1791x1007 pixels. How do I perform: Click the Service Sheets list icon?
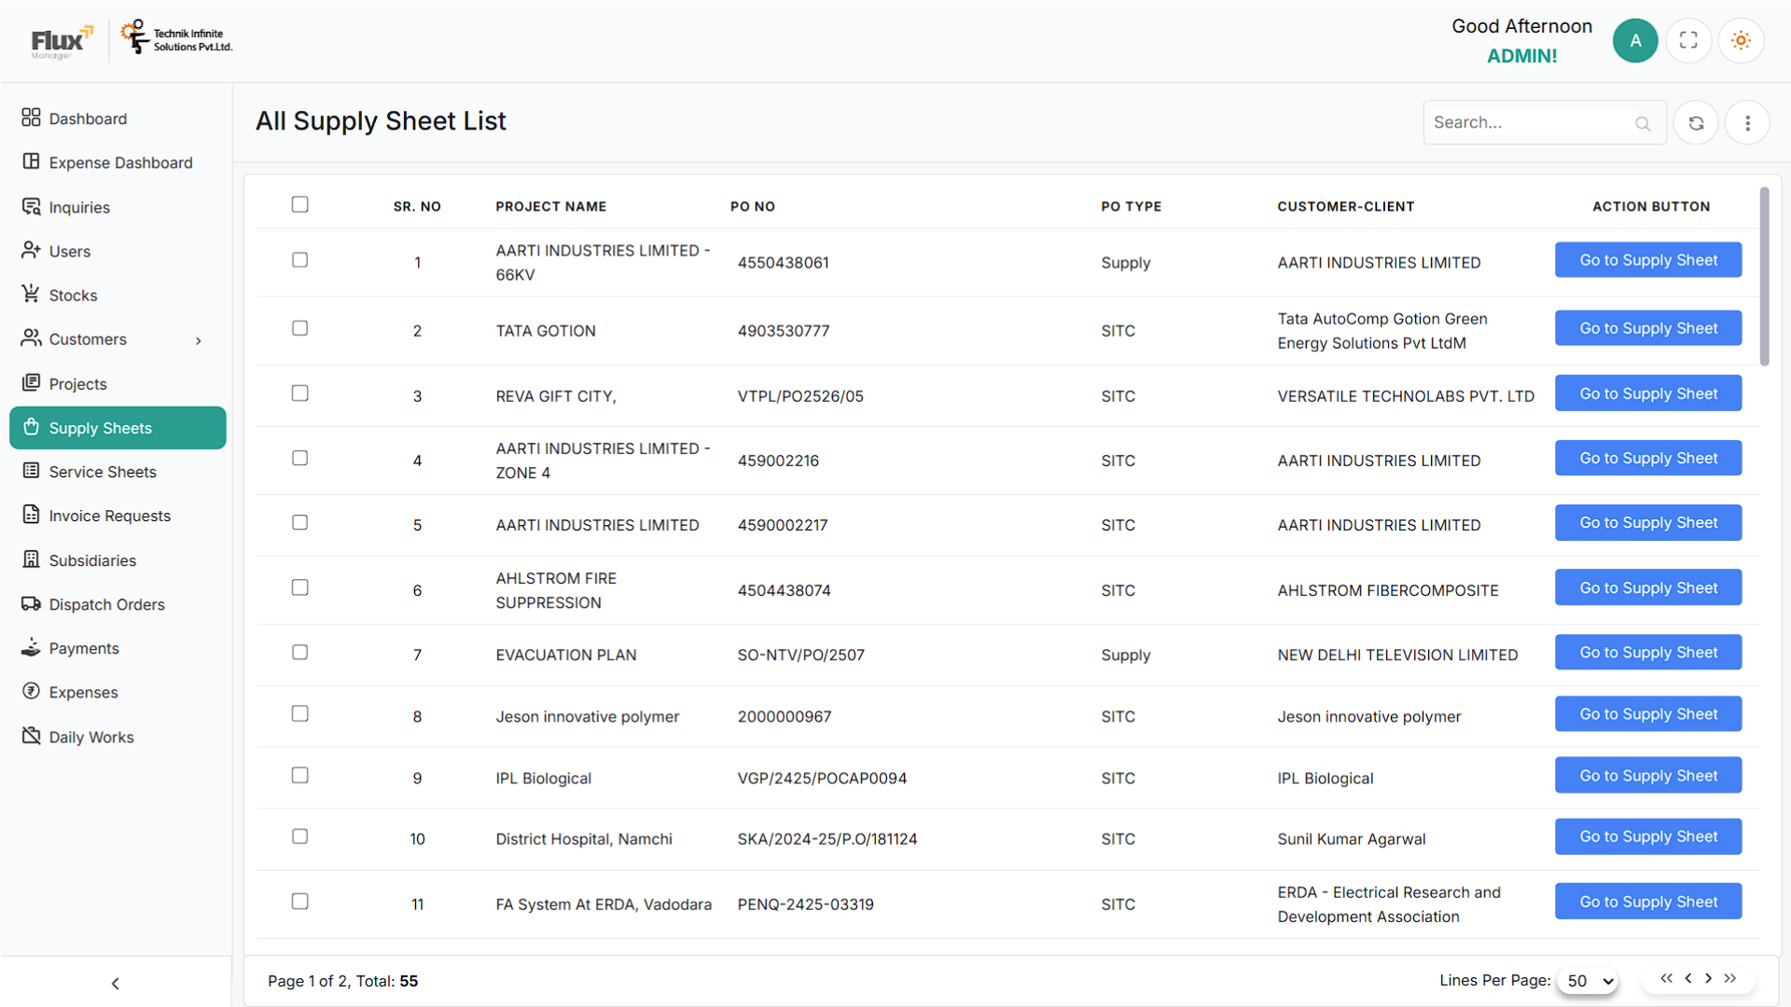pos(31,471)
